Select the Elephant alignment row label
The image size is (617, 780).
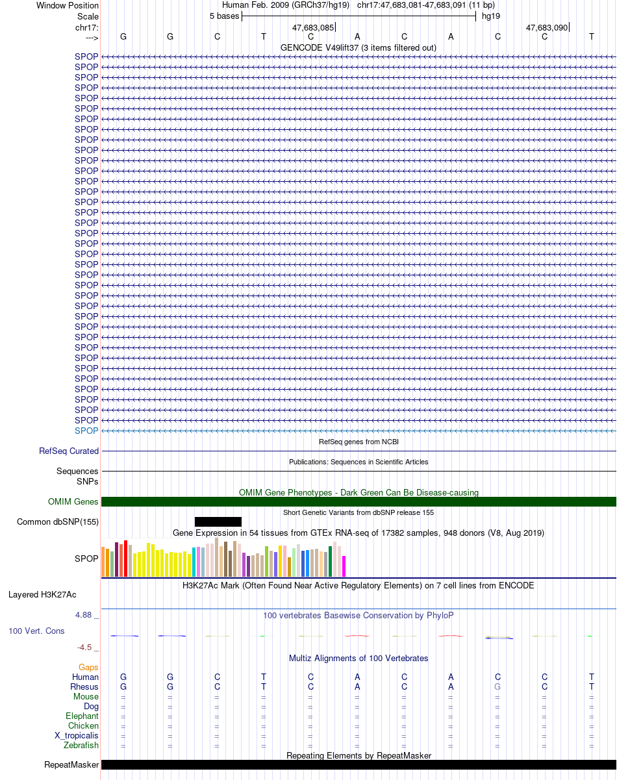[x=82, y=716]
